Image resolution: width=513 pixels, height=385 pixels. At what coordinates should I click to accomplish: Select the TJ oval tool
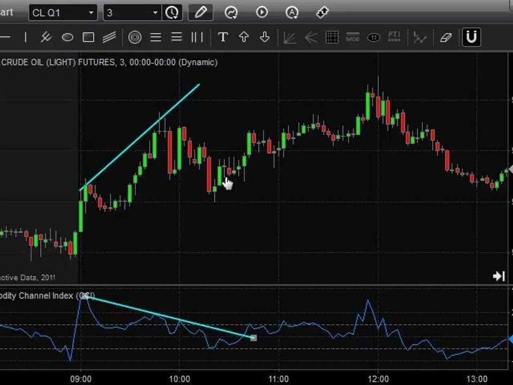[x=374, y=37]
